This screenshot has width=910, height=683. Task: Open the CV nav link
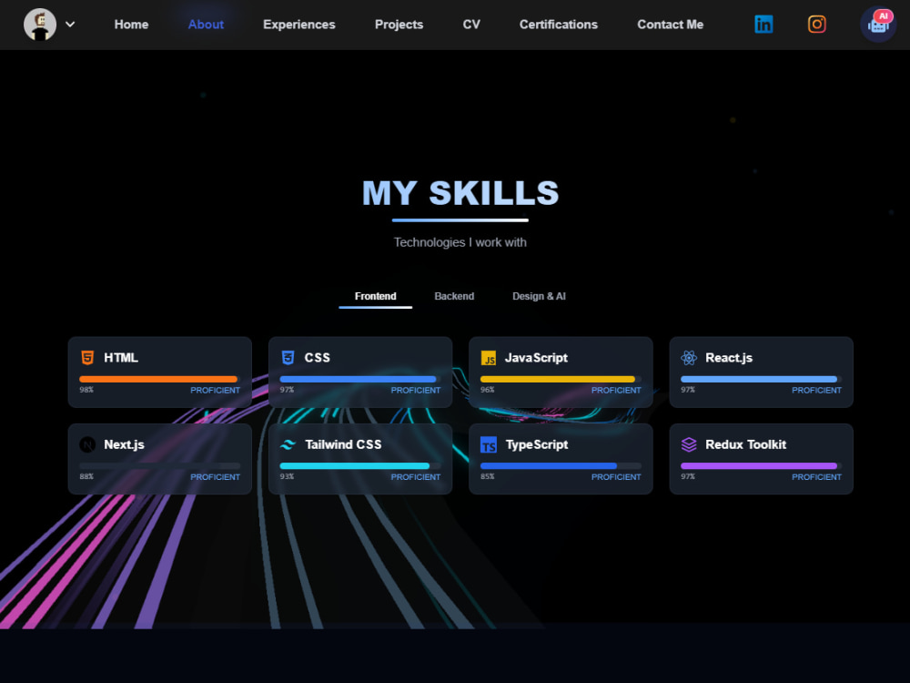(471, 25)
